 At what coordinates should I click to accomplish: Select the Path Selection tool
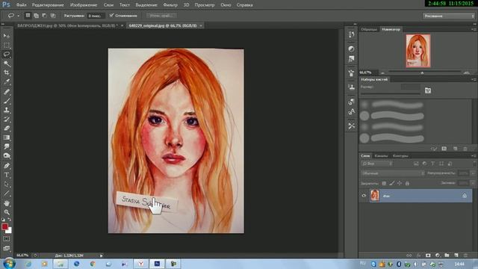pos(7,184)
